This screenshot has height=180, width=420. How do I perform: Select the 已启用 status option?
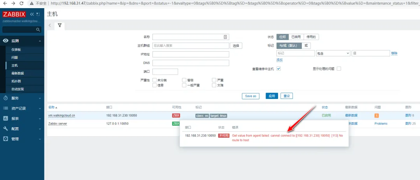click(296, 37)
